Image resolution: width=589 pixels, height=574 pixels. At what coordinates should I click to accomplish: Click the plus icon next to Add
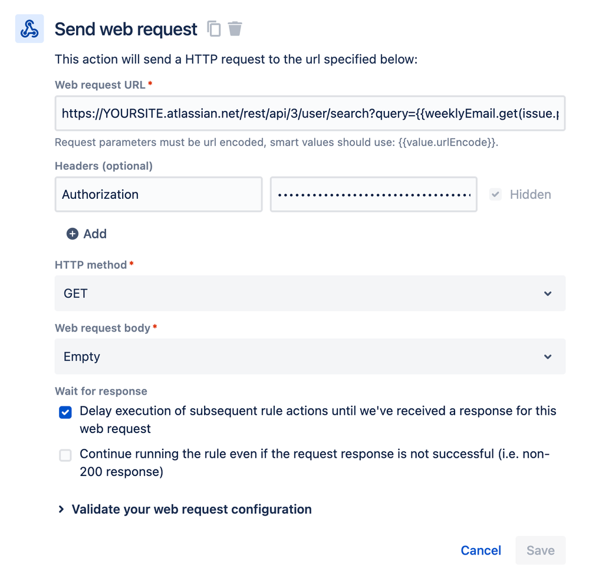point(73,234)
